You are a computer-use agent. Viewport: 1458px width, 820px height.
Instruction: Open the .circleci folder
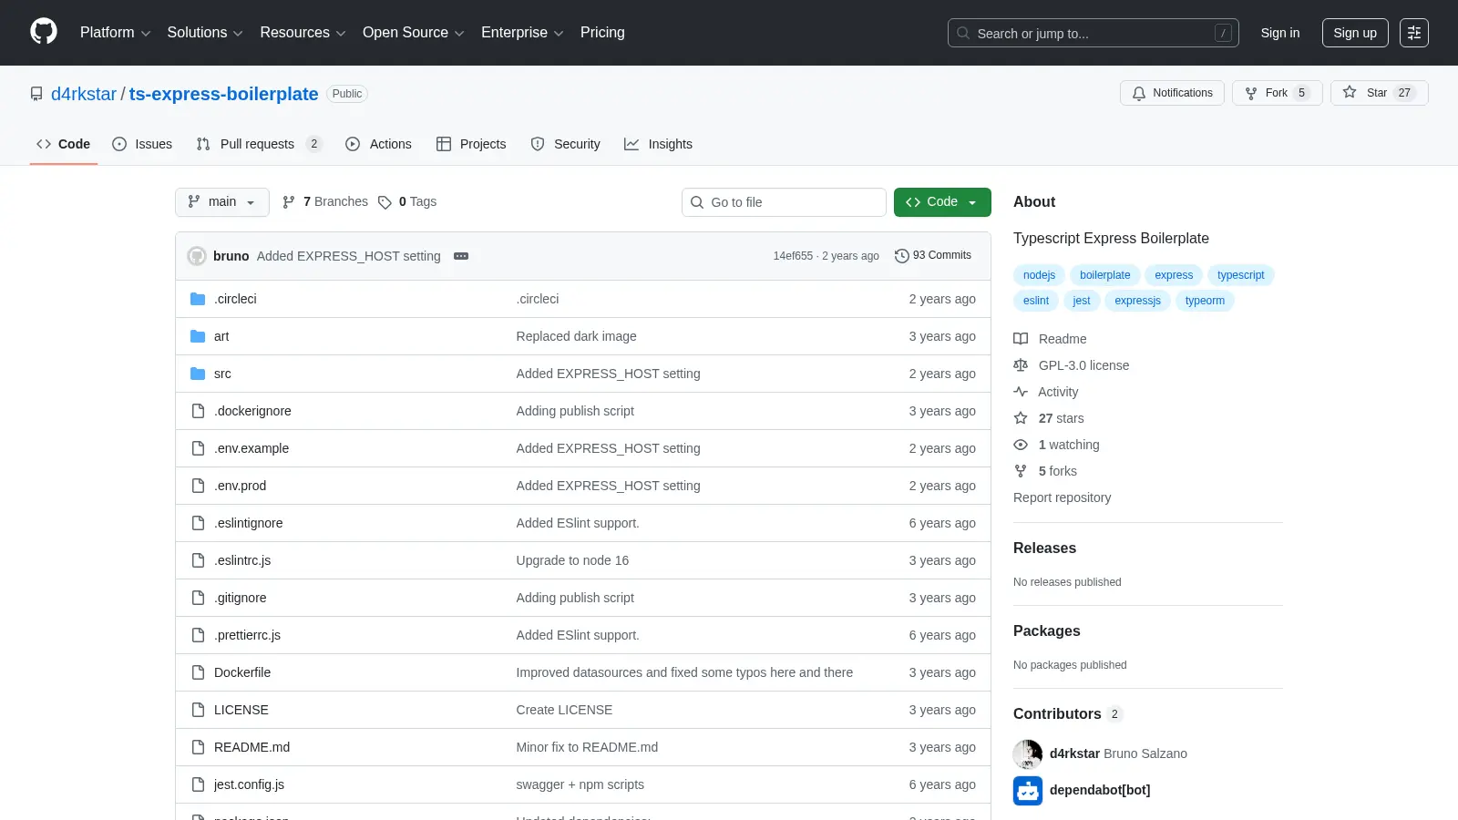coord(235,299)
